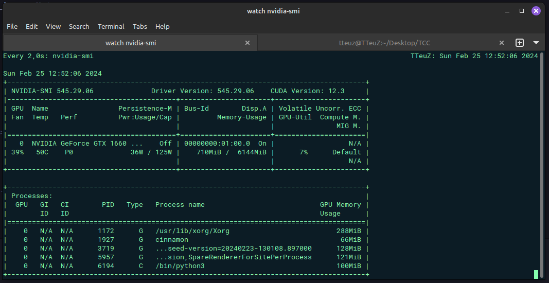Click the window title 'watch nvidia-smi'

(274, 11)
